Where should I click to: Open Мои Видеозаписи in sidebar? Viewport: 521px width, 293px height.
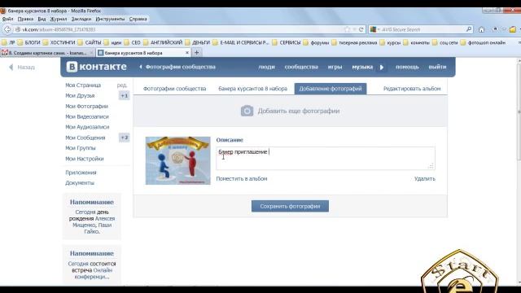pyautogui.click(x=87, y=116)
